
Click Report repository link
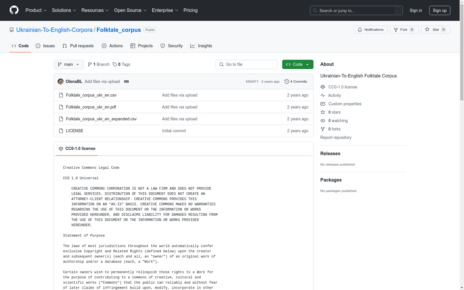click(336, 137)
